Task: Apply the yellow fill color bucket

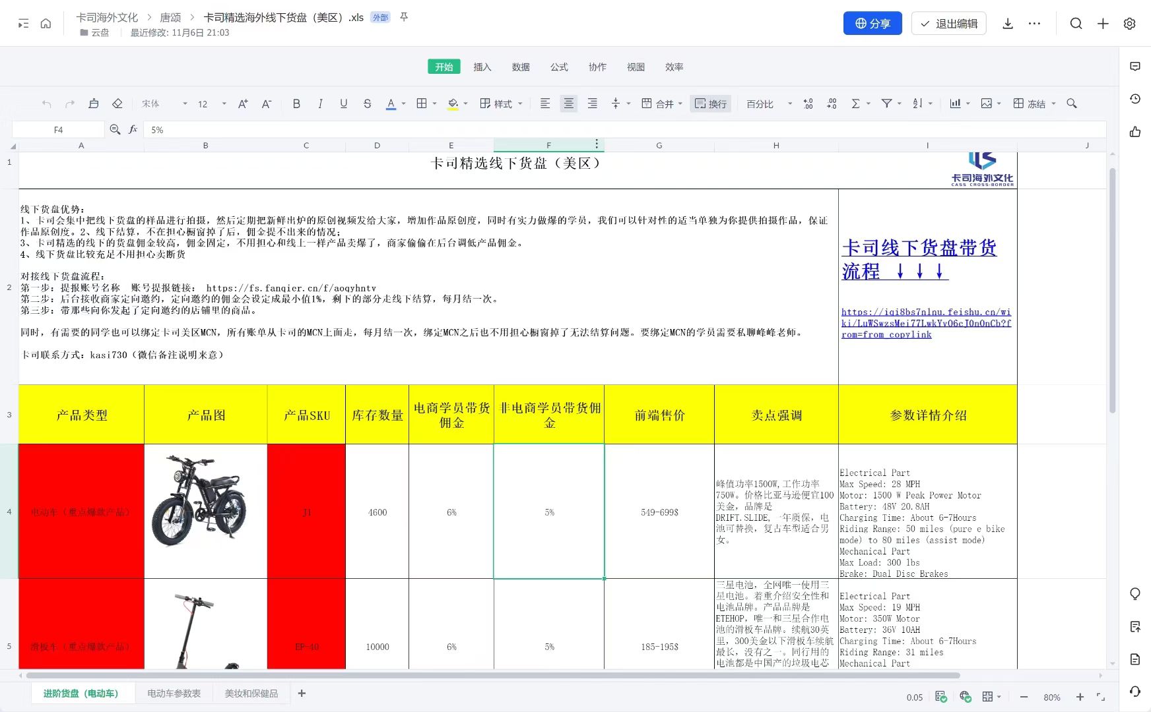Action: 453,104
